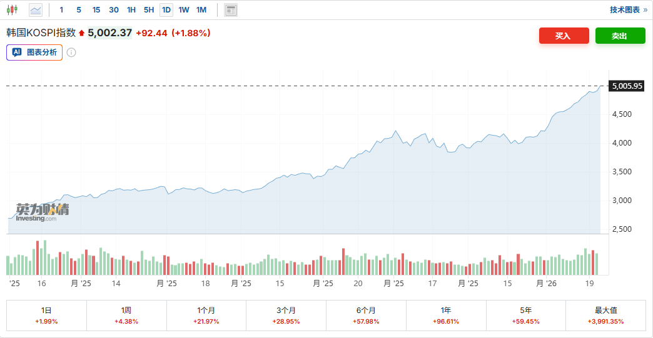Select the 1M interval option
This screenshot has height=338, width=653.
pos(201,10)
